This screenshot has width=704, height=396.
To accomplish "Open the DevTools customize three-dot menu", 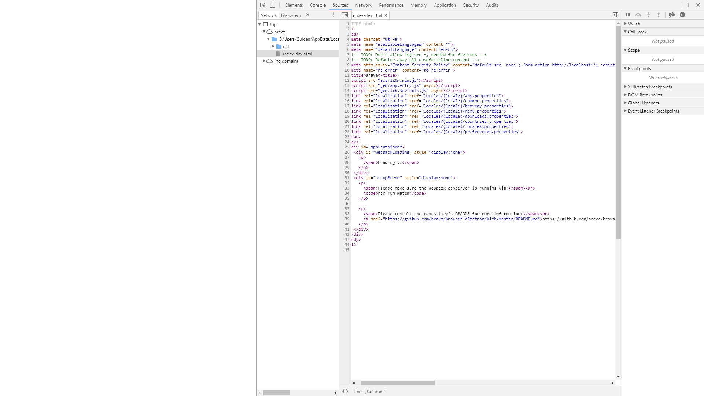I will click(688, 5).
